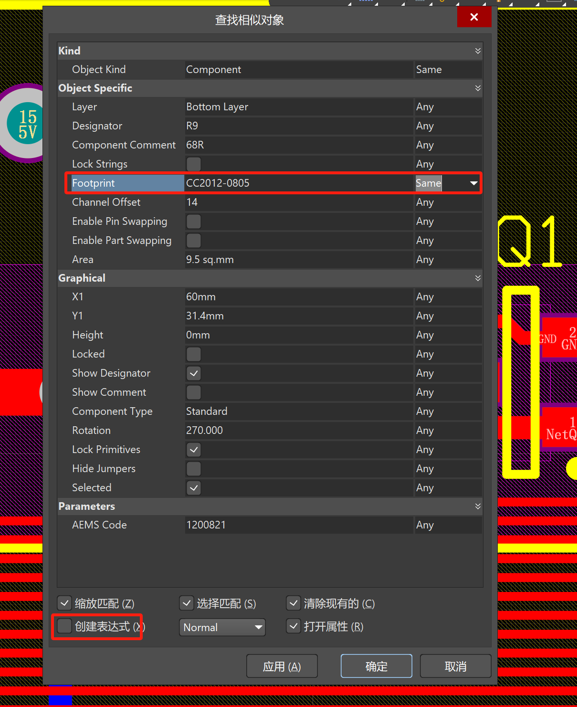Screen dimensions: 577x707
Task: Collapse the Kind section chevron
Action: tap(477, 51)
